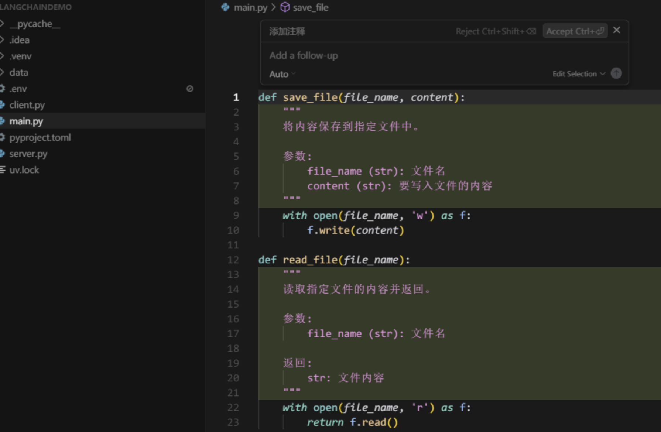The height and width of the screenshot is (432, 661).
Task: Expand the __pycache__ folder
Action: point(35,24)
